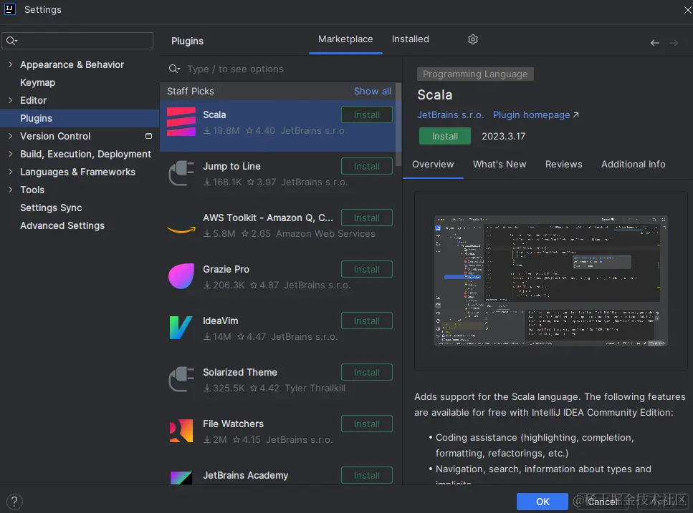Open the Reviews tab
This screenshot has width=693, height=513.
[x=563, y=164]
